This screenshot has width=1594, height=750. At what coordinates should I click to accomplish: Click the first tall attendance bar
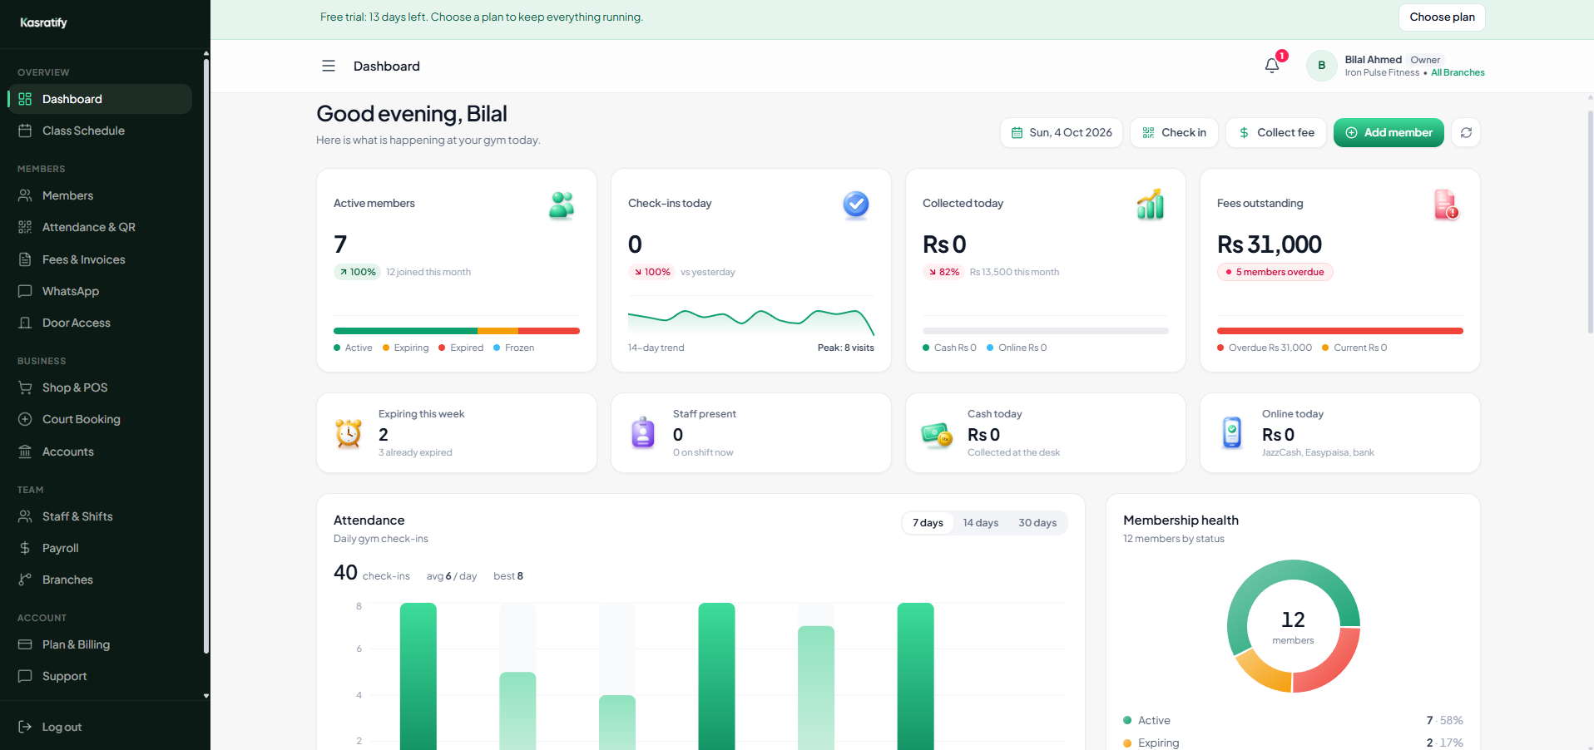[x=418, y=676]
